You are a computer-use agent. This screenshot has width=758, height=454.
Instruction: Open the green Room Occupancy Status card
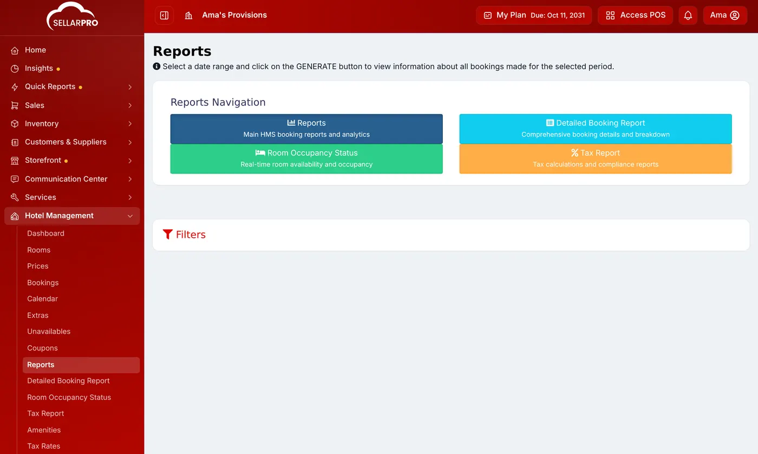click(306, 159)
